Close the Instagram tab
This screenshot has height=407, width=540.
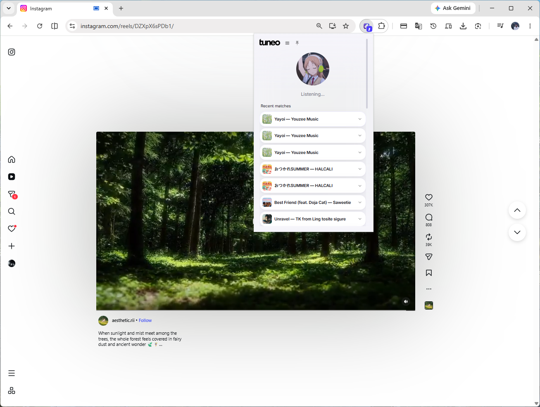point(106,8)
